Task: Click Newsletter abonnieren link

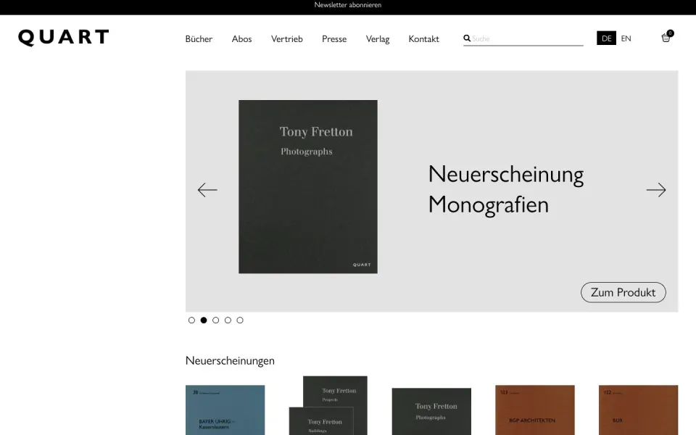Action: 348,5
